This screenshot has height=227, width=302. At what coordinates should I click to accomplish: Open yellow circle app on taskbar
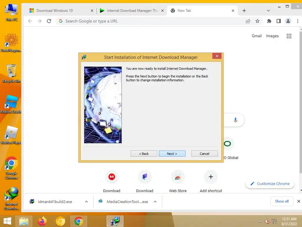[60, 221]
